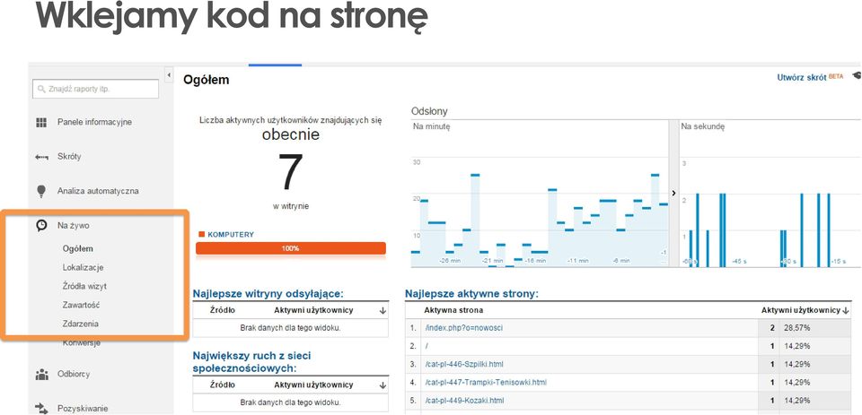862x415 pixels.
Task: Open /cat-pl-449-Kozaki.html link
Action: pyautogui.click(x=464, y=400)
